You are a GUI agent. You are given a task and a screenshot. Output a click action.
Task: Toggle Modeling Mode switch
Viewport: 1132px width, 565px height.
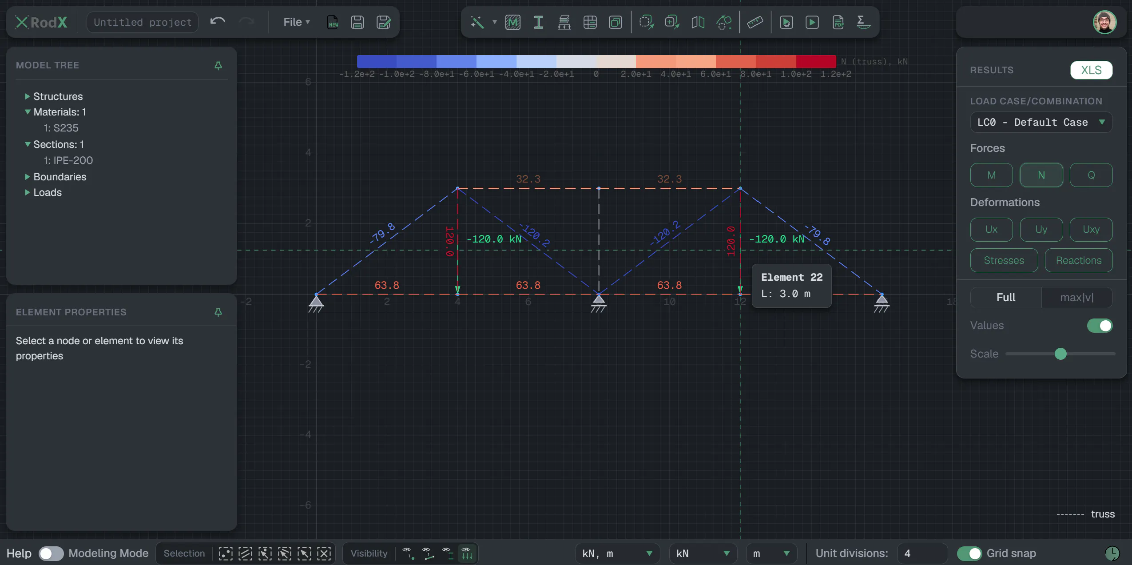(51, 553)
